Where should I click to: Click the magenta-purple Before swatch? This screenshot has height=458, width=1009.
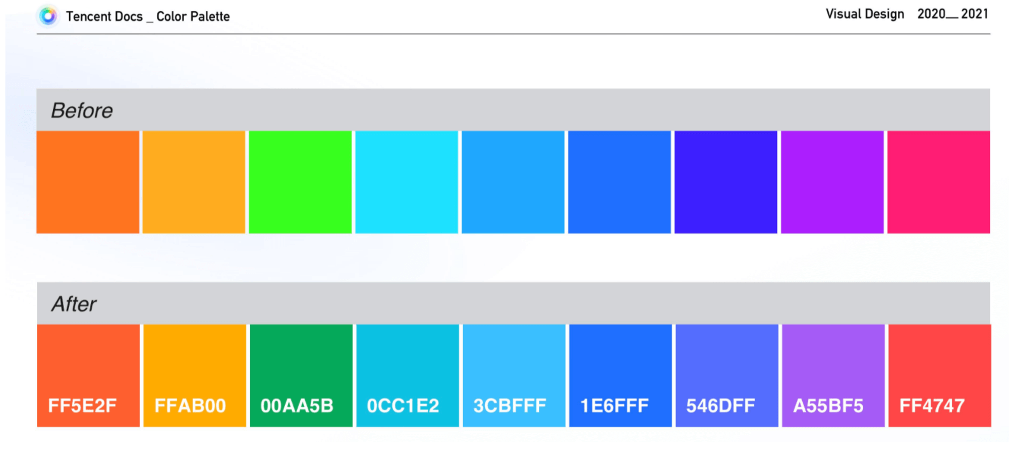click(832, 182)
